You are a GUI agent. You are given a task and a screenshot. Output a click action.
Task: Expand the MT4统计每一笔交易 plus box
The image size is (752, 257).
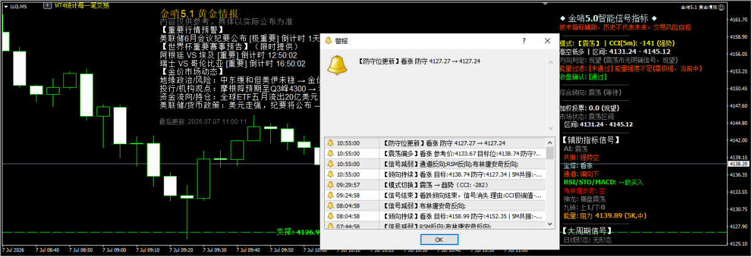46,5
